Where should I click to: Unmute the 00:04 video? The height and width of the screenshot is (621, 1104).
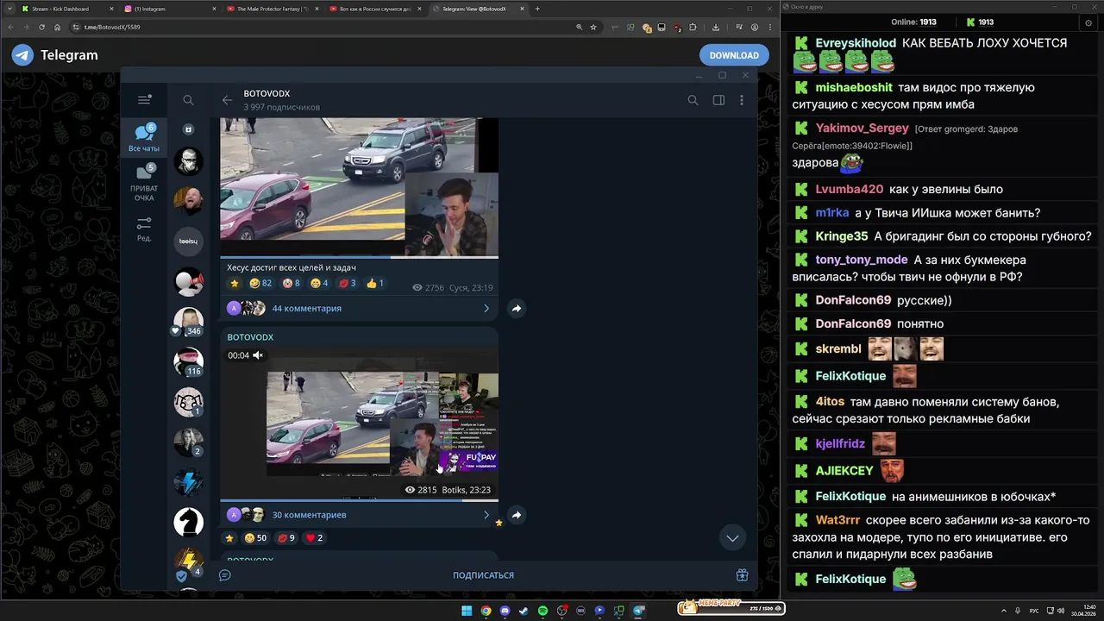258,355
